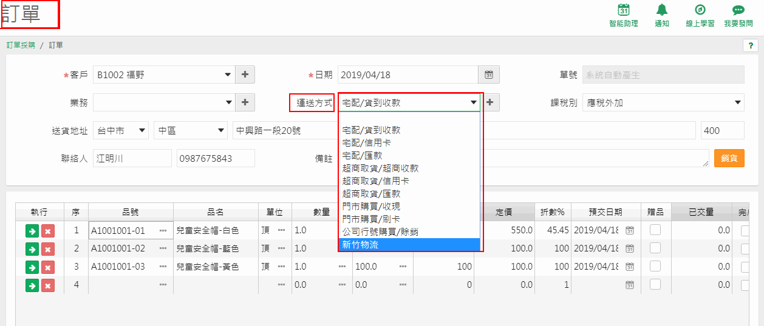
Task: Click the orange 銷貨 button
Action: (729, 158)
